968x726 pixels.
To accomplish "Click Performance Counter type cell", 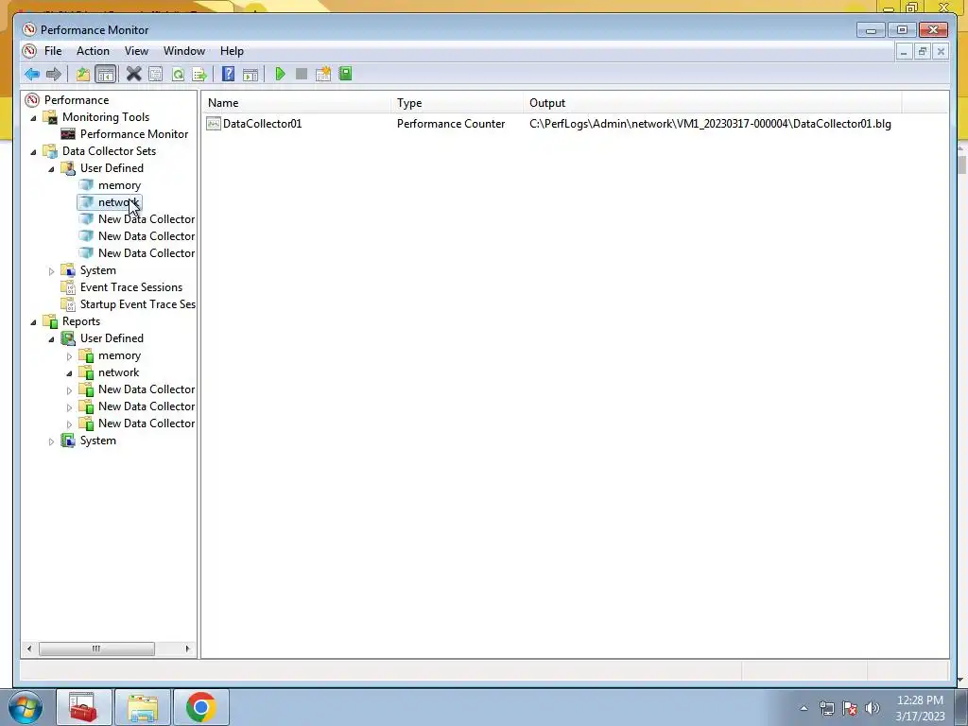I will [451, 124].
